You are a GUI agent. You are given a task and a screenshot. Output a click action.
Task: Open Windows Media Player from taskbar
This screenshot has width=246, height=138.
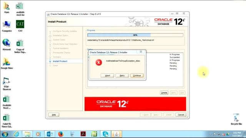click(38, 134)
